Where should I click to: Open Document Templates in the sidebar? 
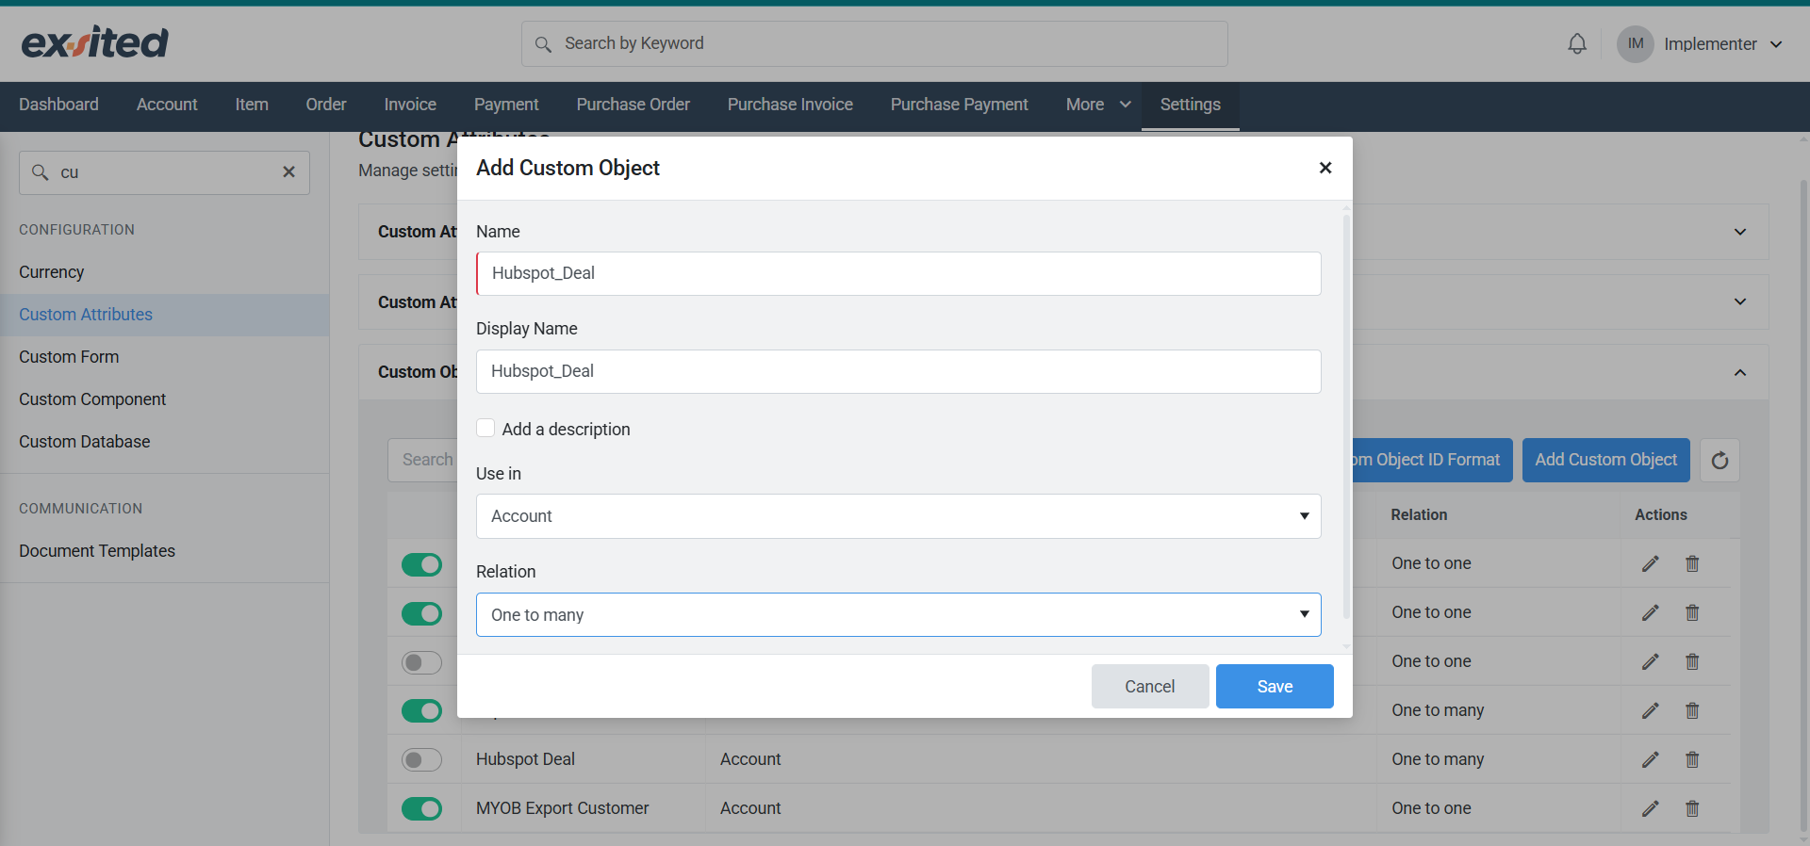tap(97, 551)
